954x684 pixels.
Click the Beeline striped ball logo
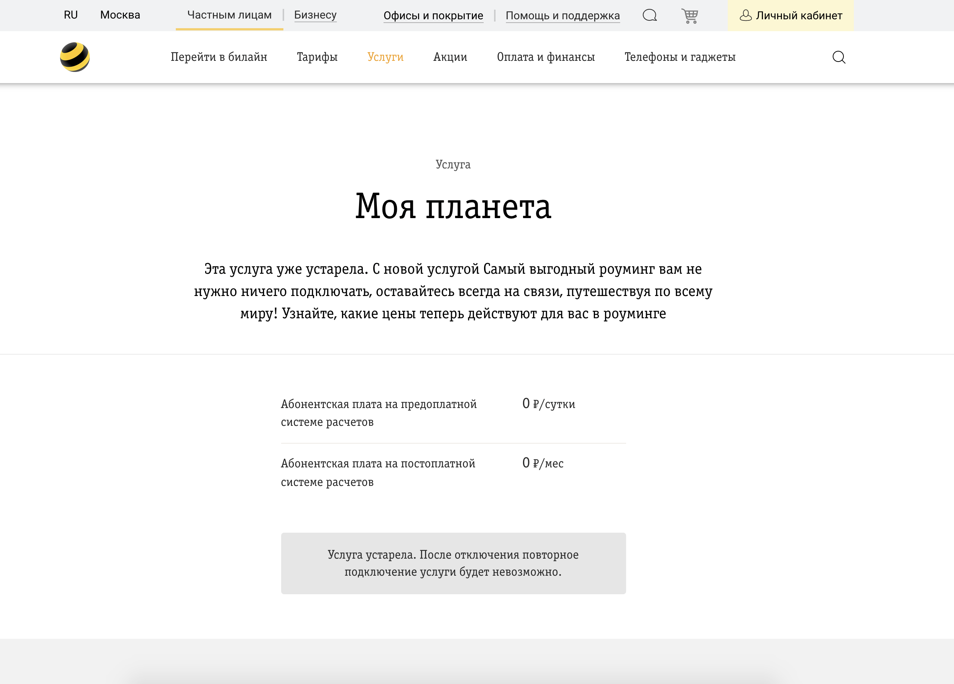(x=75, y=57)
